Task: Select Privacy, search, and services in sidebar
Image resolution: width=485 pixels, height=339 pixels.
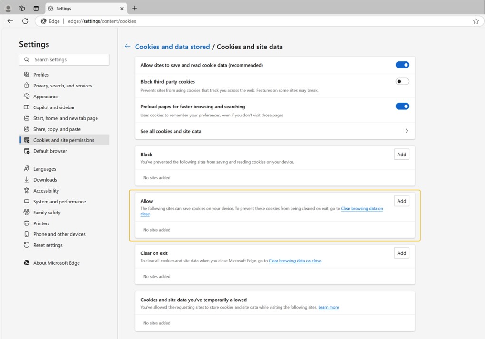Action: click(x=62, y=86)
